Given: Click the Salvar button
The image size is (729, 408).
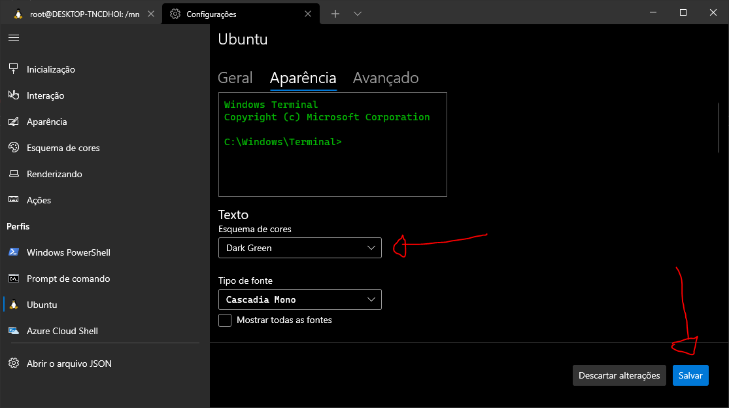Looking at the screenshot, I should click(x=690, y=375).
